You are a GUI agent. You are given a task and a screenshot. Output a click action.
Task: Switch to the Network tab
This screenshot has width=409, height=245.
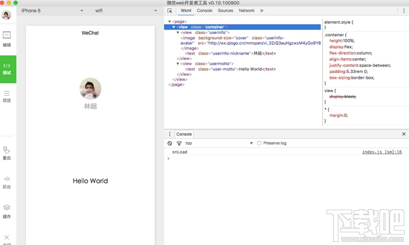point(246,11)
